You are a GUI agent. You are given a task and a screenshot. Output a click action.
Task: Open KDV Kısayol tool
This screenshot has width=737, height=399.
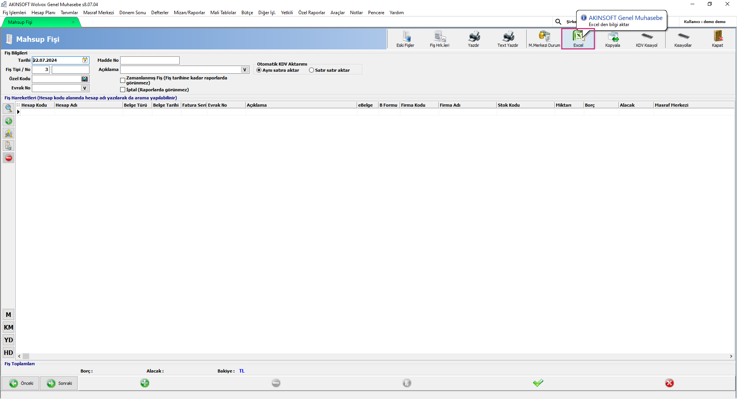[647, 39]
